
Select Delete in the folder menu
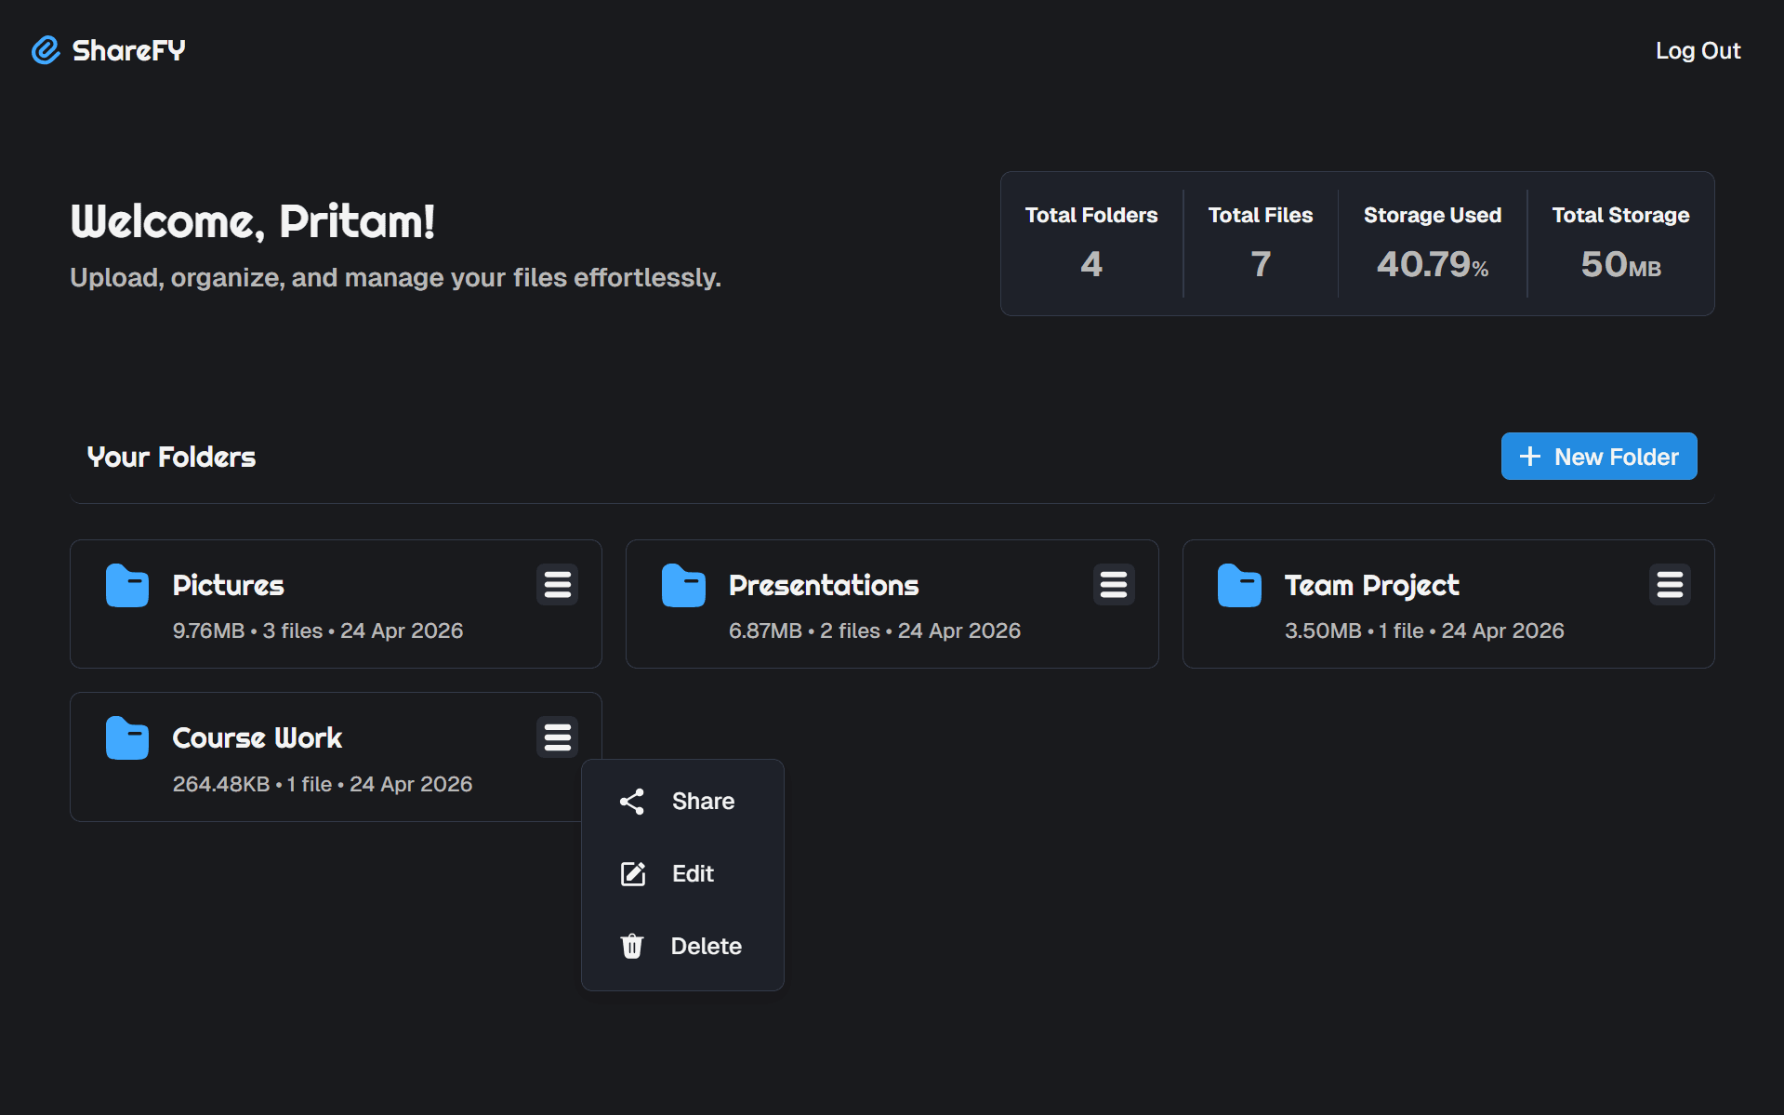click(682, 947)
